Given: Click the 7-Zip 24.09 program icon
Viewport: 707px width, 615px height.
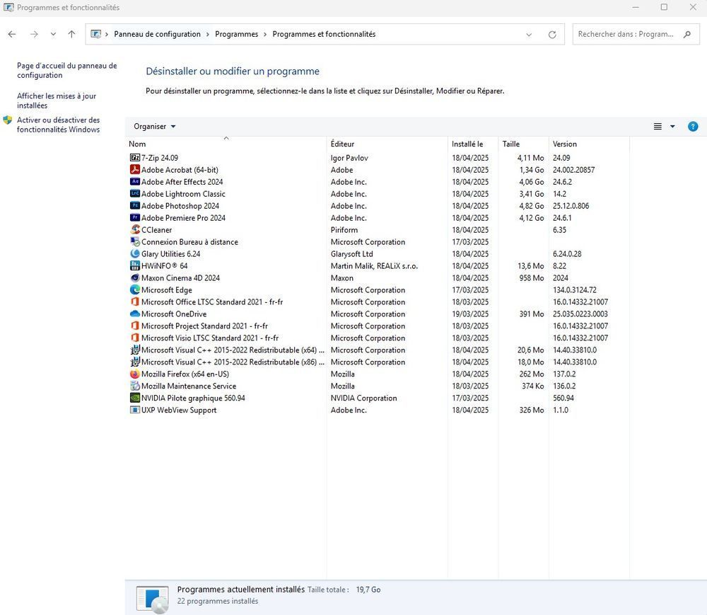Looking at the screenshot, I should click(x=135, y=158).
